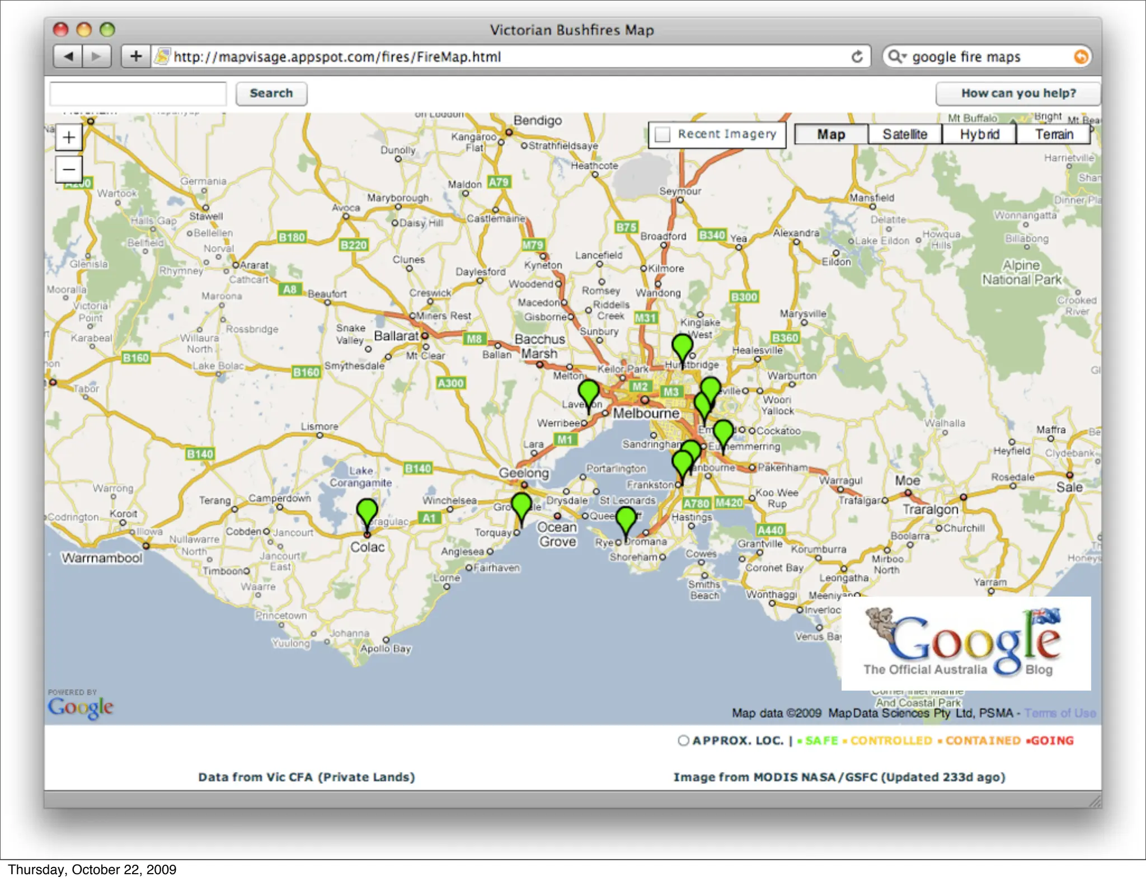Viewport: 1146px width, 882px height.
Task: Click the Official Australia Google Blog logo
Action: [966, 644]
